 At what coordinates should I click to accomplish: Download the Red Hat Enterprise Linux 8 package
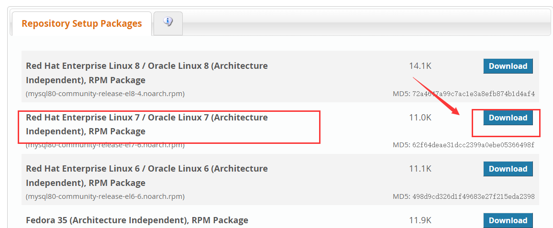(508, 66)
